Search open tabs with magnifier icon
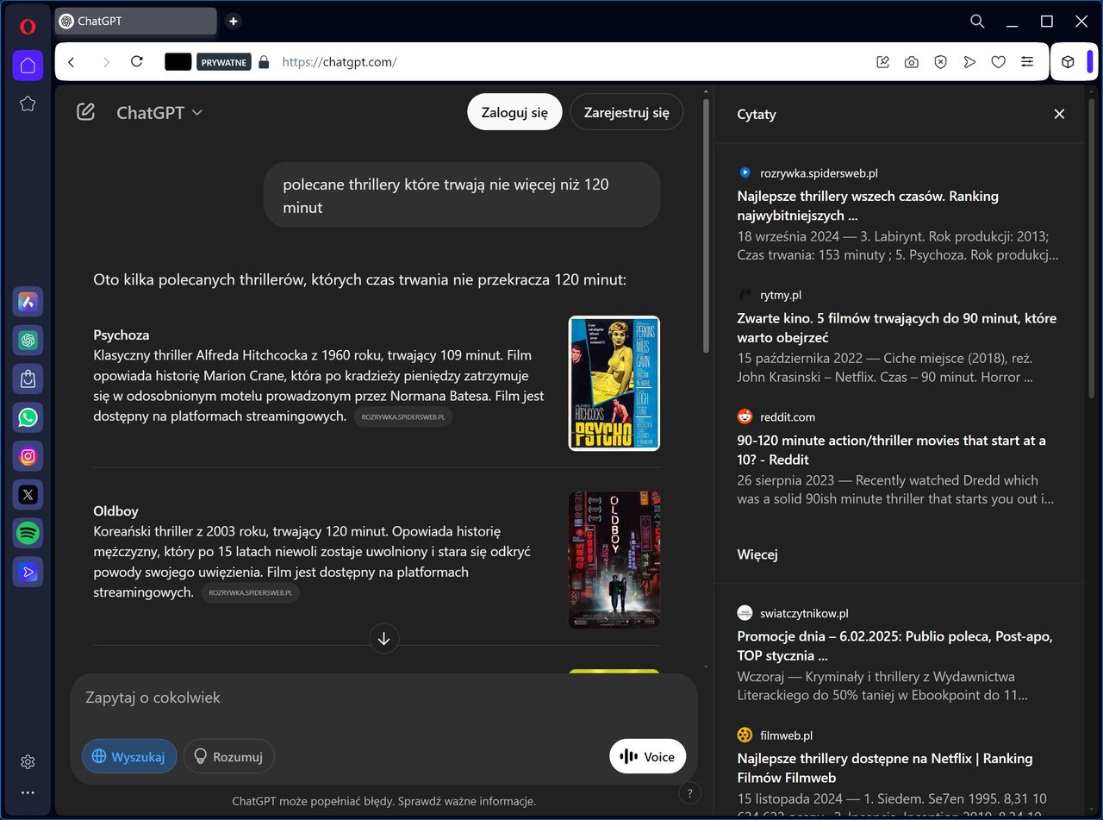 977,21
